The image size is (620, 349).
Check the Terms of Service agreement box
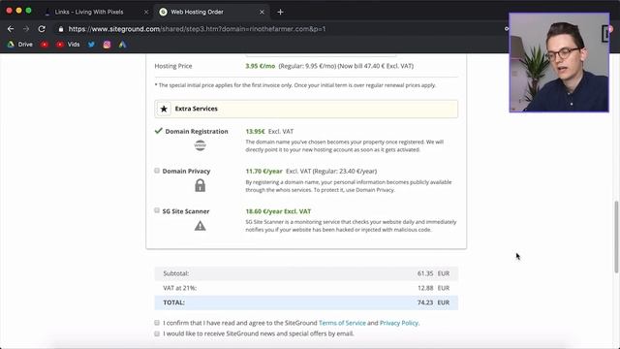pos(157,323)
